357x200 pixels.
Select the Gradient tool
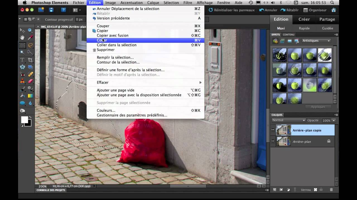(x=30, y=96)
